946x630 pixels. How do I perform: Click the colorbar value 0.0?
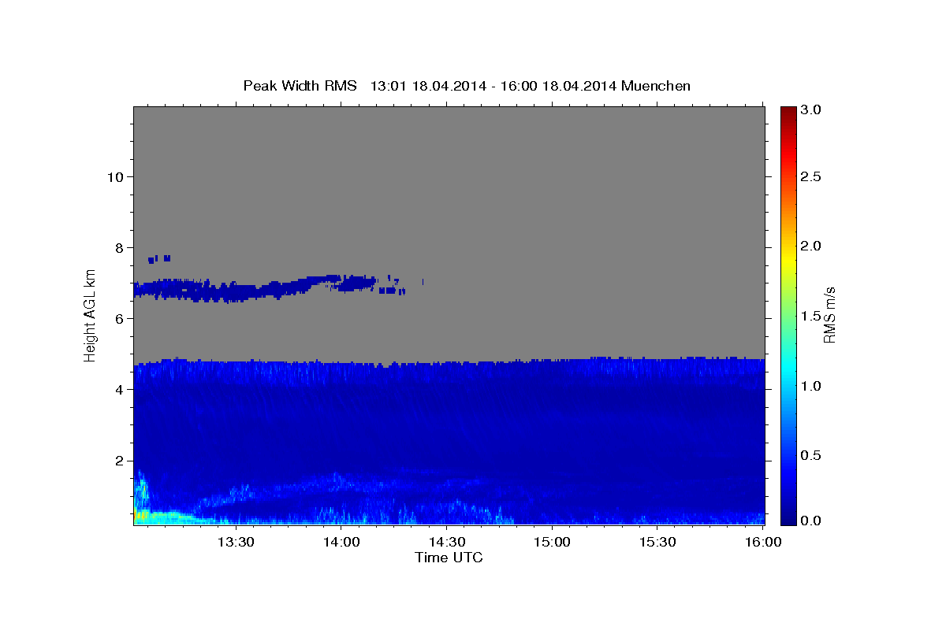810,521
